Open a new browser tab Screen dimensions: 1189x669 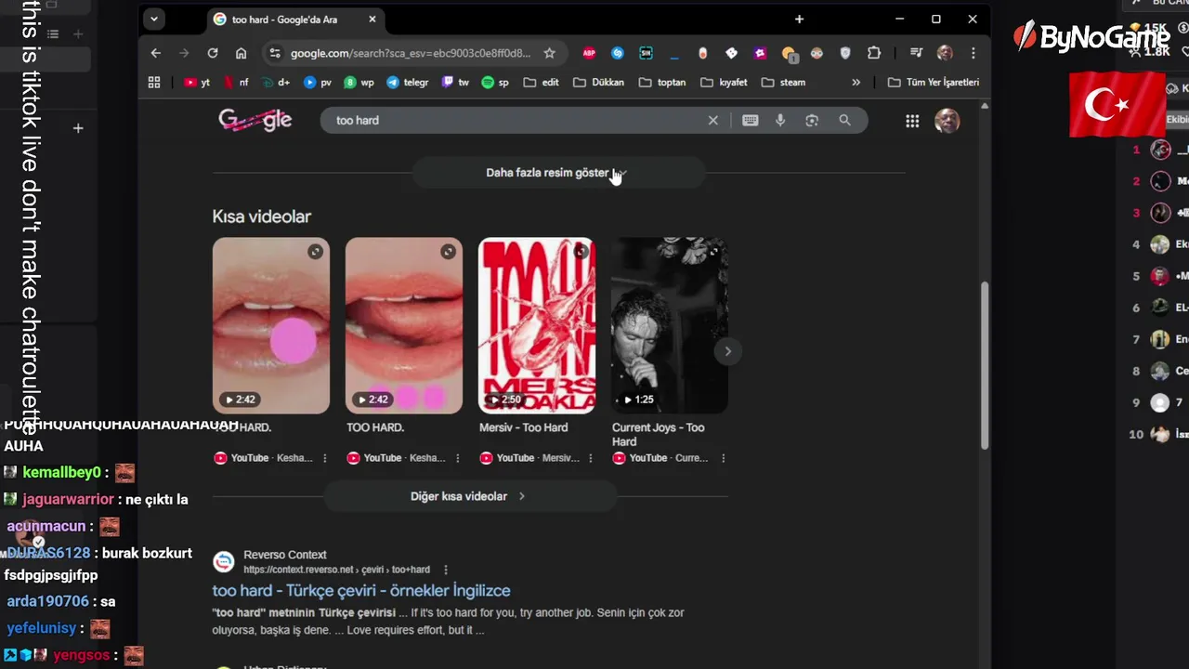pos(799,20)
